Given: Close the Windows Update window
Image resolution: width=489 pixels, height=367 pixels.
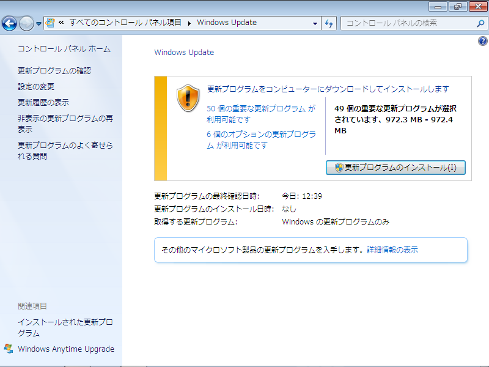Looking at the screenshot, I should 478,7.
